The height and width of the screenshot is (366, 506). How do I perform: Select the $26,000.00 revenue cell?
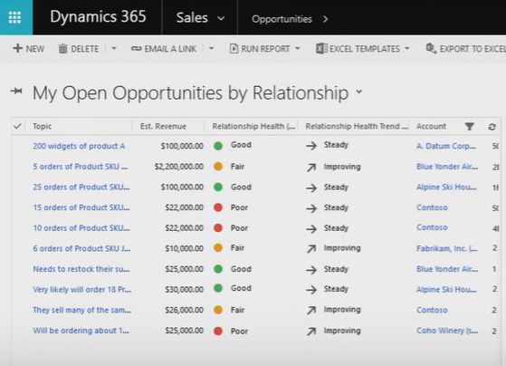click(185, 310)
